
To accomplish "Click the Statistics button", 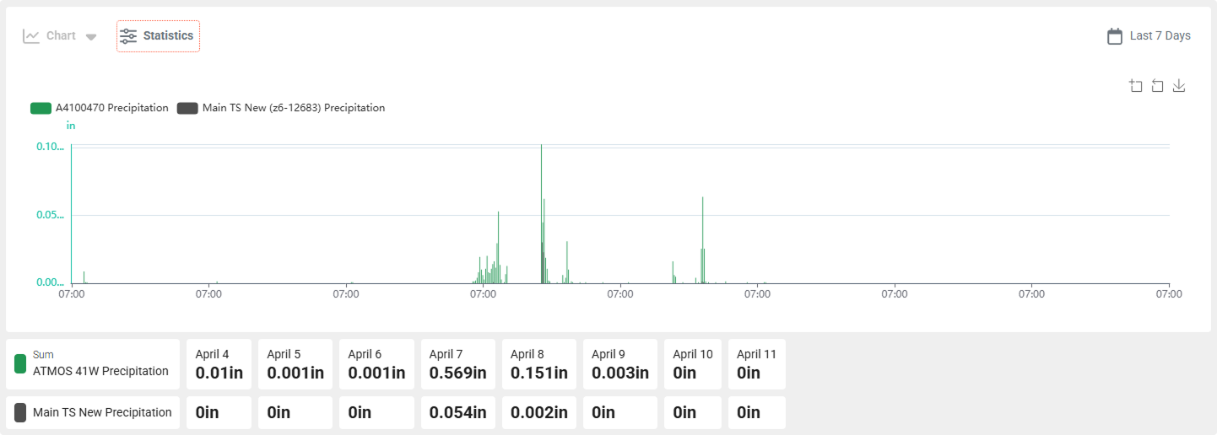I will [158, 36].
